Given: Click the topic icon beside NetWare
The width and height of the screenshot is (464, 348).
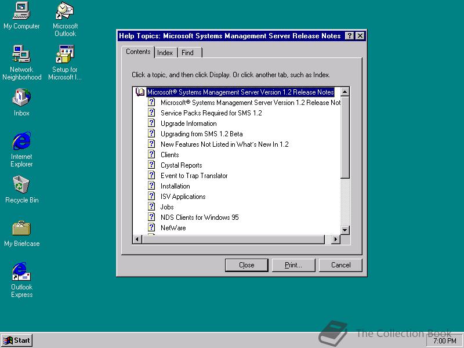Looking at the screenshot, I should [x=151, y=227].
